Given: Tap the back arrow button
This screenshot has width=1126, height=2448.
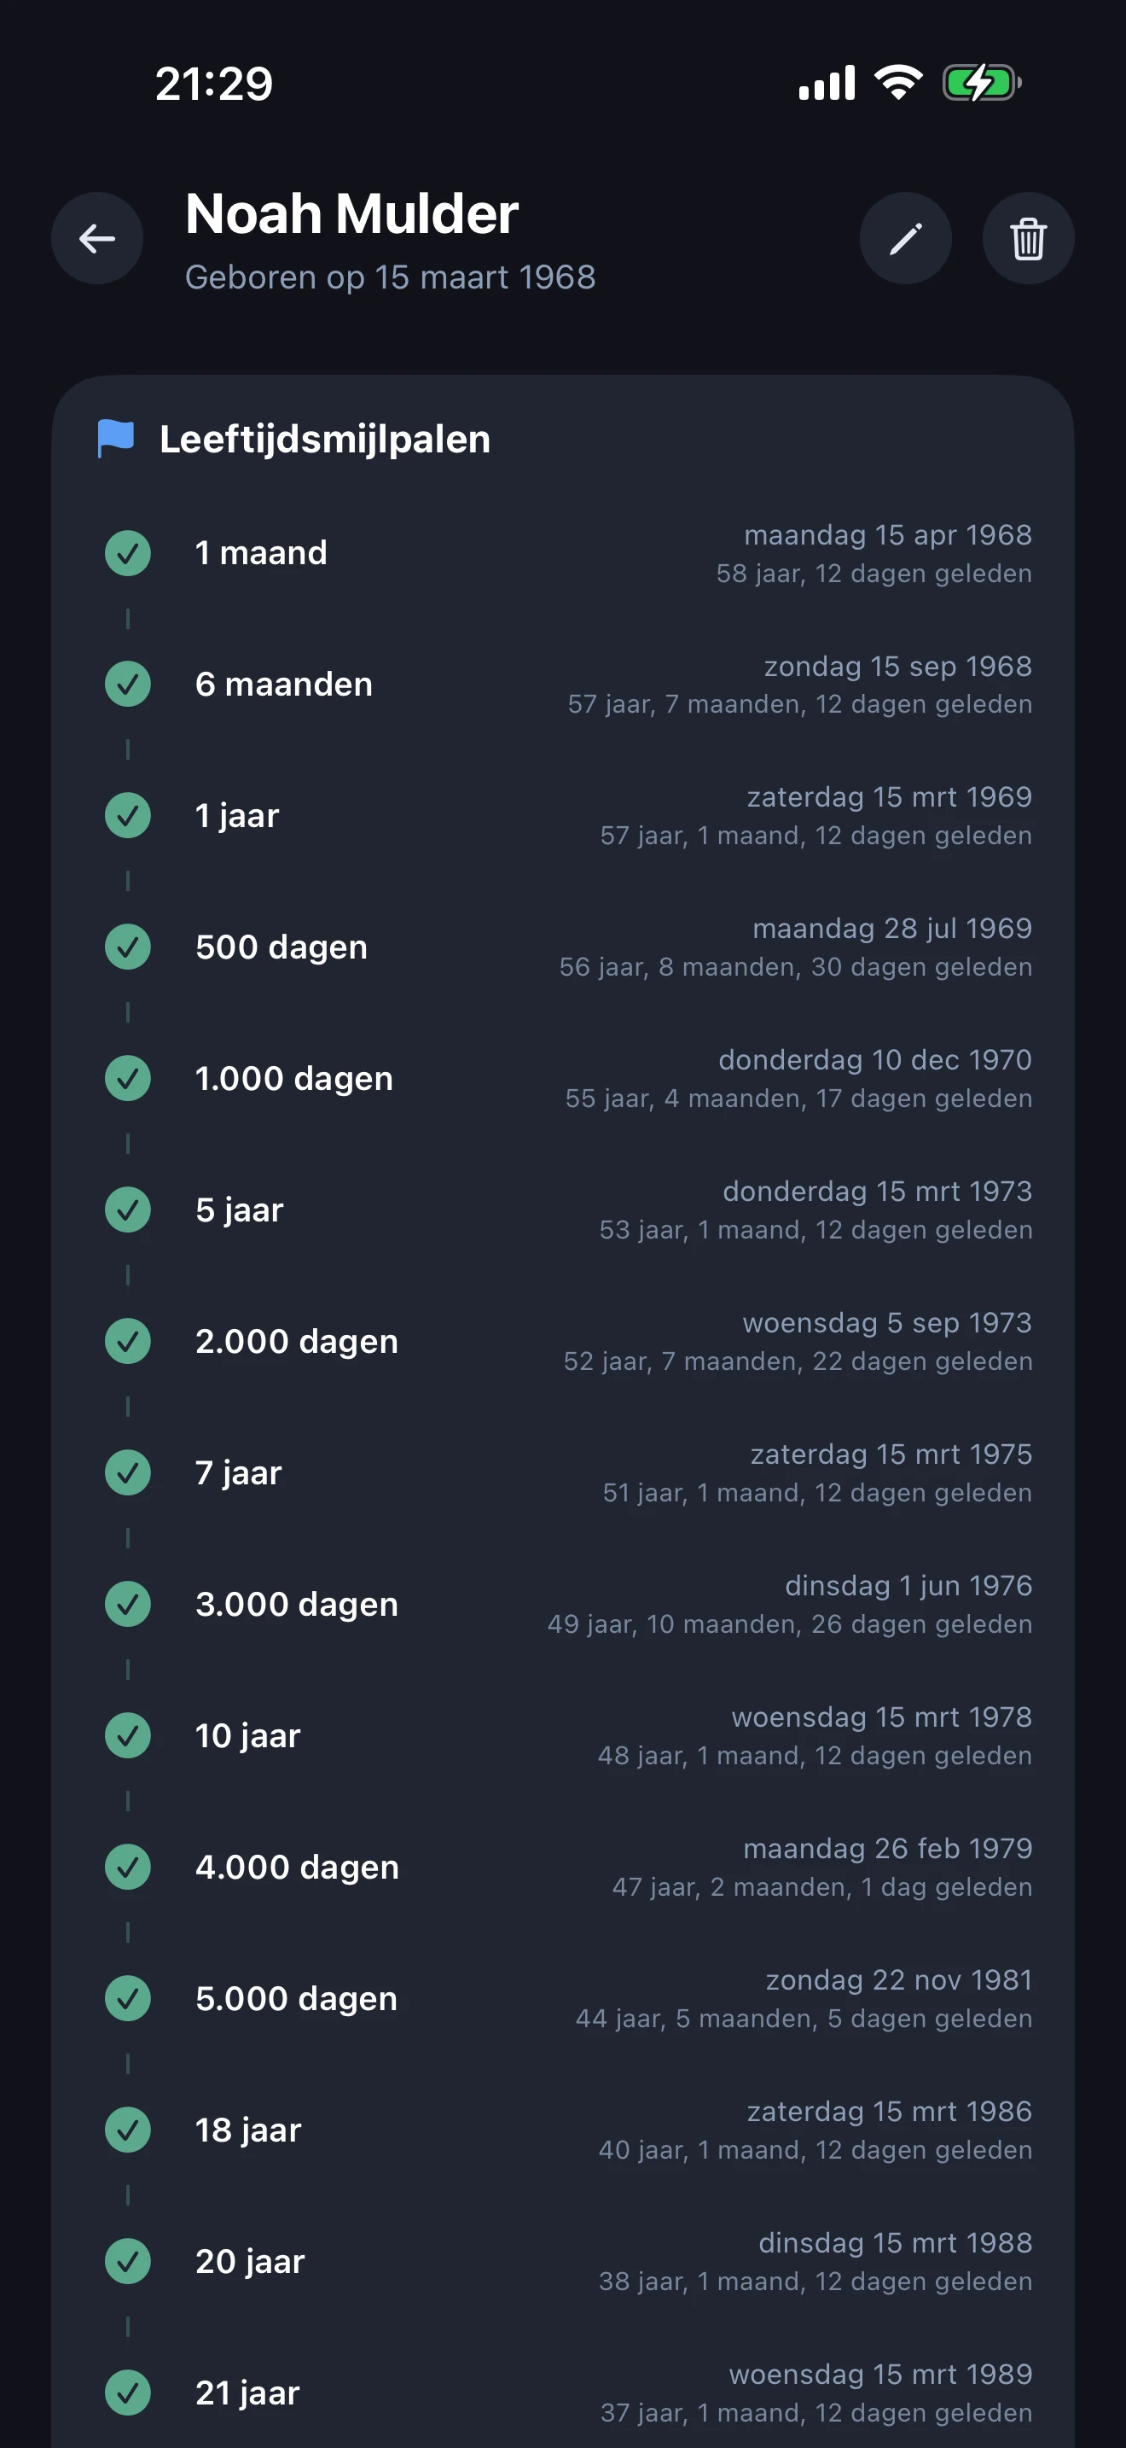Looking at the screenshot, I should 97,238.
